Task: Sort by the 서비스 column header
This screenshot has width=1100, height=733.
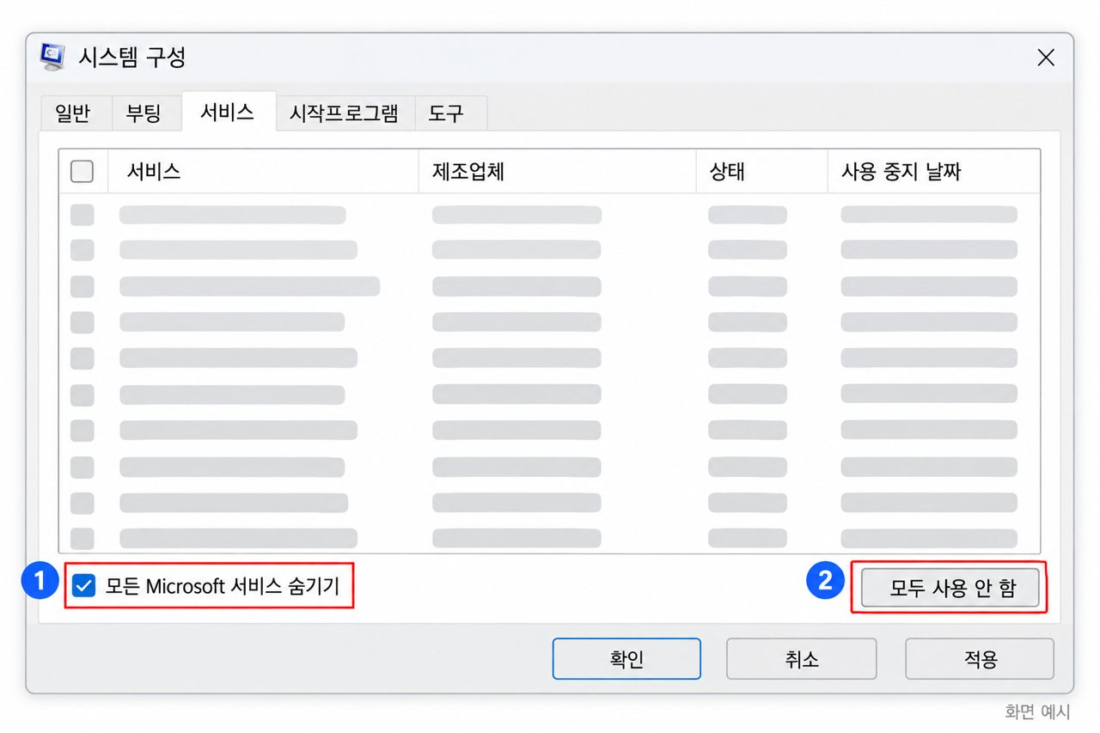Action: [262, 172]
